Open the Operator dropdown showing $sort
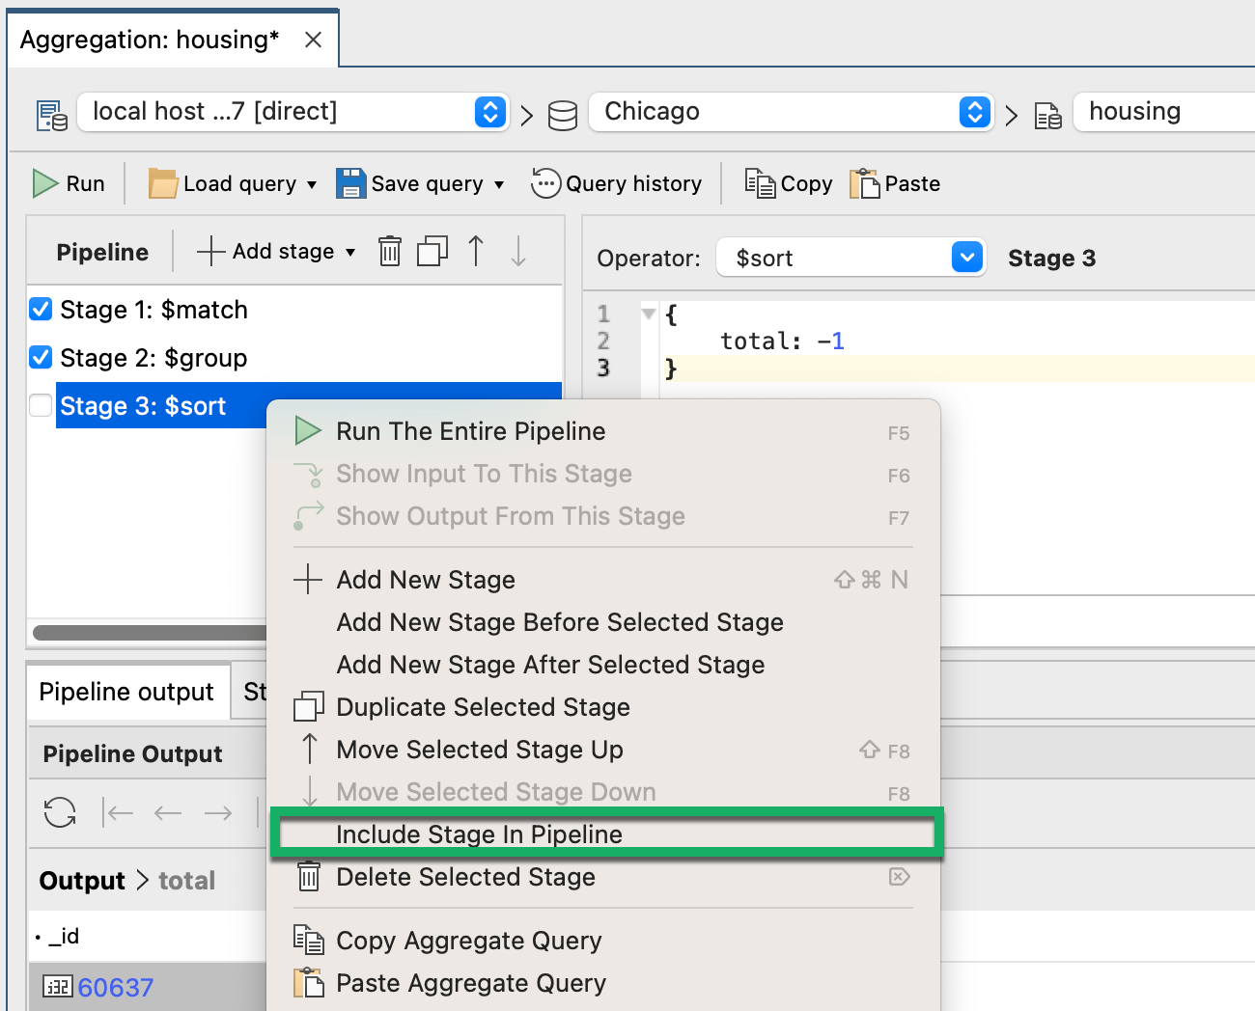The image size is (1255, 1011). [x=965, y=257]
